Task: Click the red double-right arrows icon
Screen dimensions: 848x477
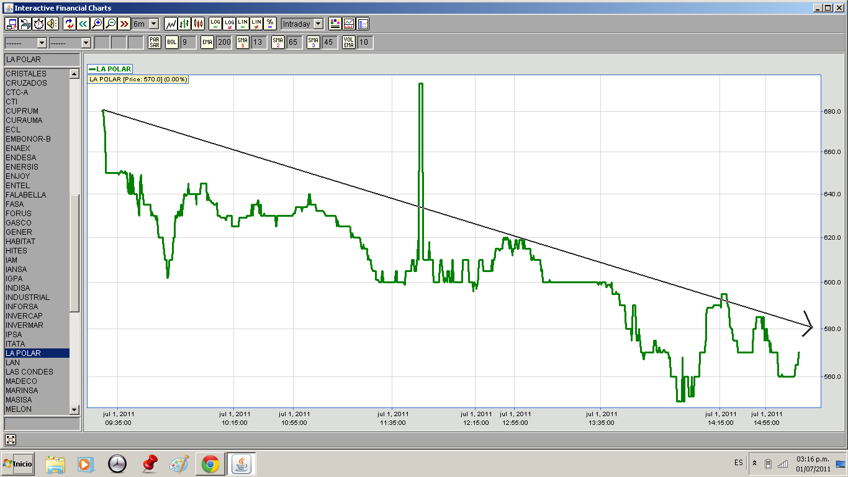Action: tap(124, 24)
